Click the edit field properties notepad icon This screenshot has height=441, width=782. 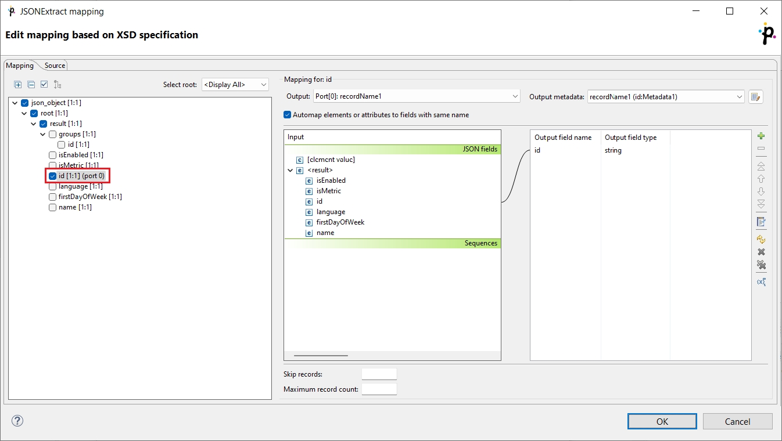761,222
